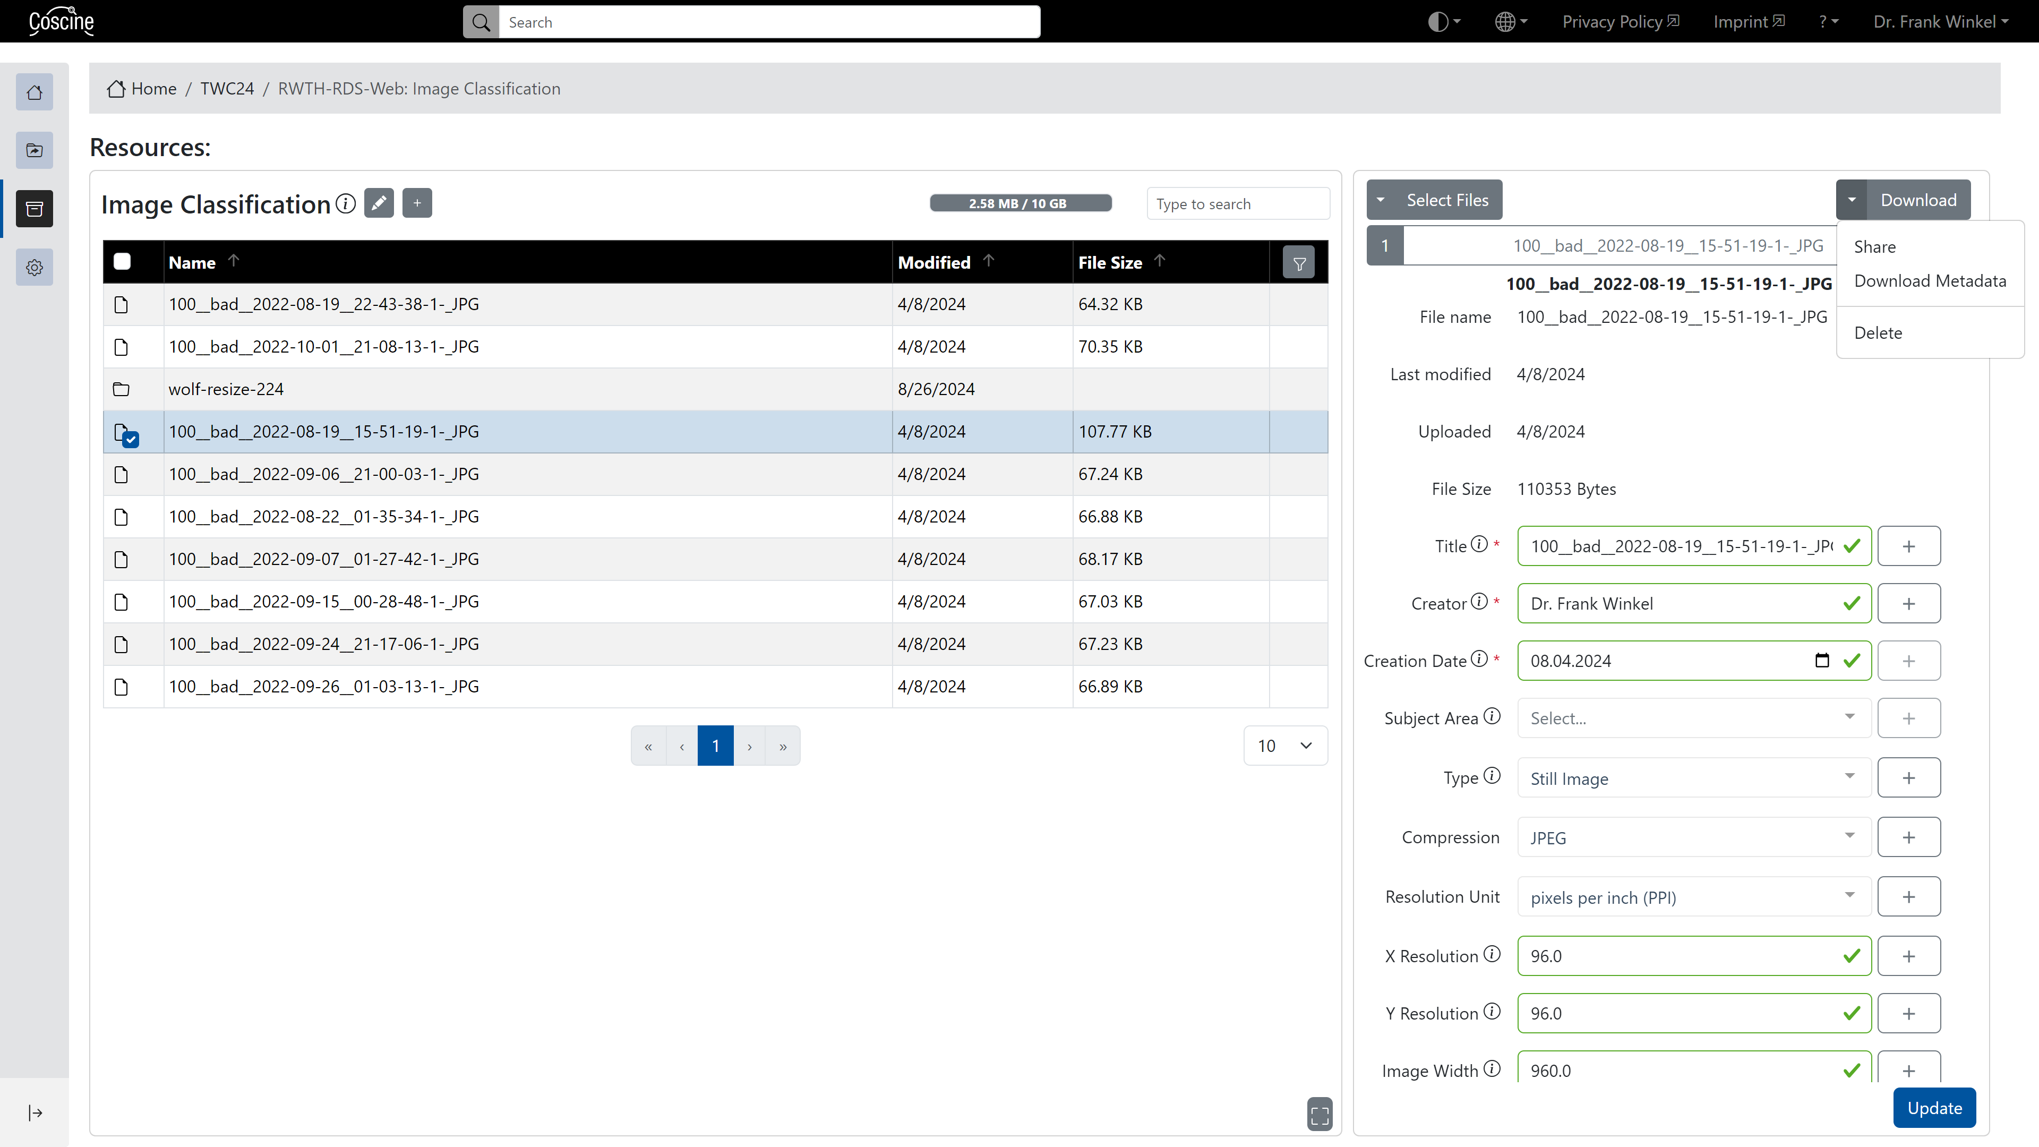The image size is (2039, 1147).
Task: Open the Imprint link
Action: point(1749,21)
